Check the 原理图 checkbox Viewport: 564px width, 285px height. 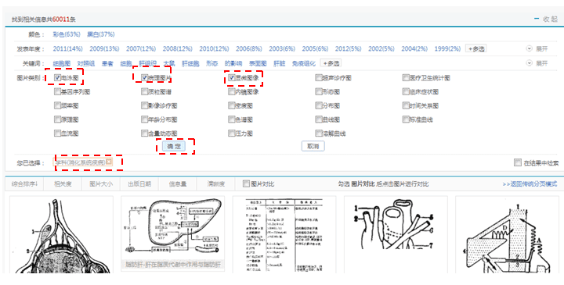pyautogui.click(x=57, y=119)
